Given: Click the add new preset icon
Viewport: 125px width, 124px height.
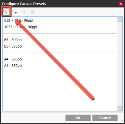Looking at the screenshot, I should pyautogui.click(x=6, y=11).
